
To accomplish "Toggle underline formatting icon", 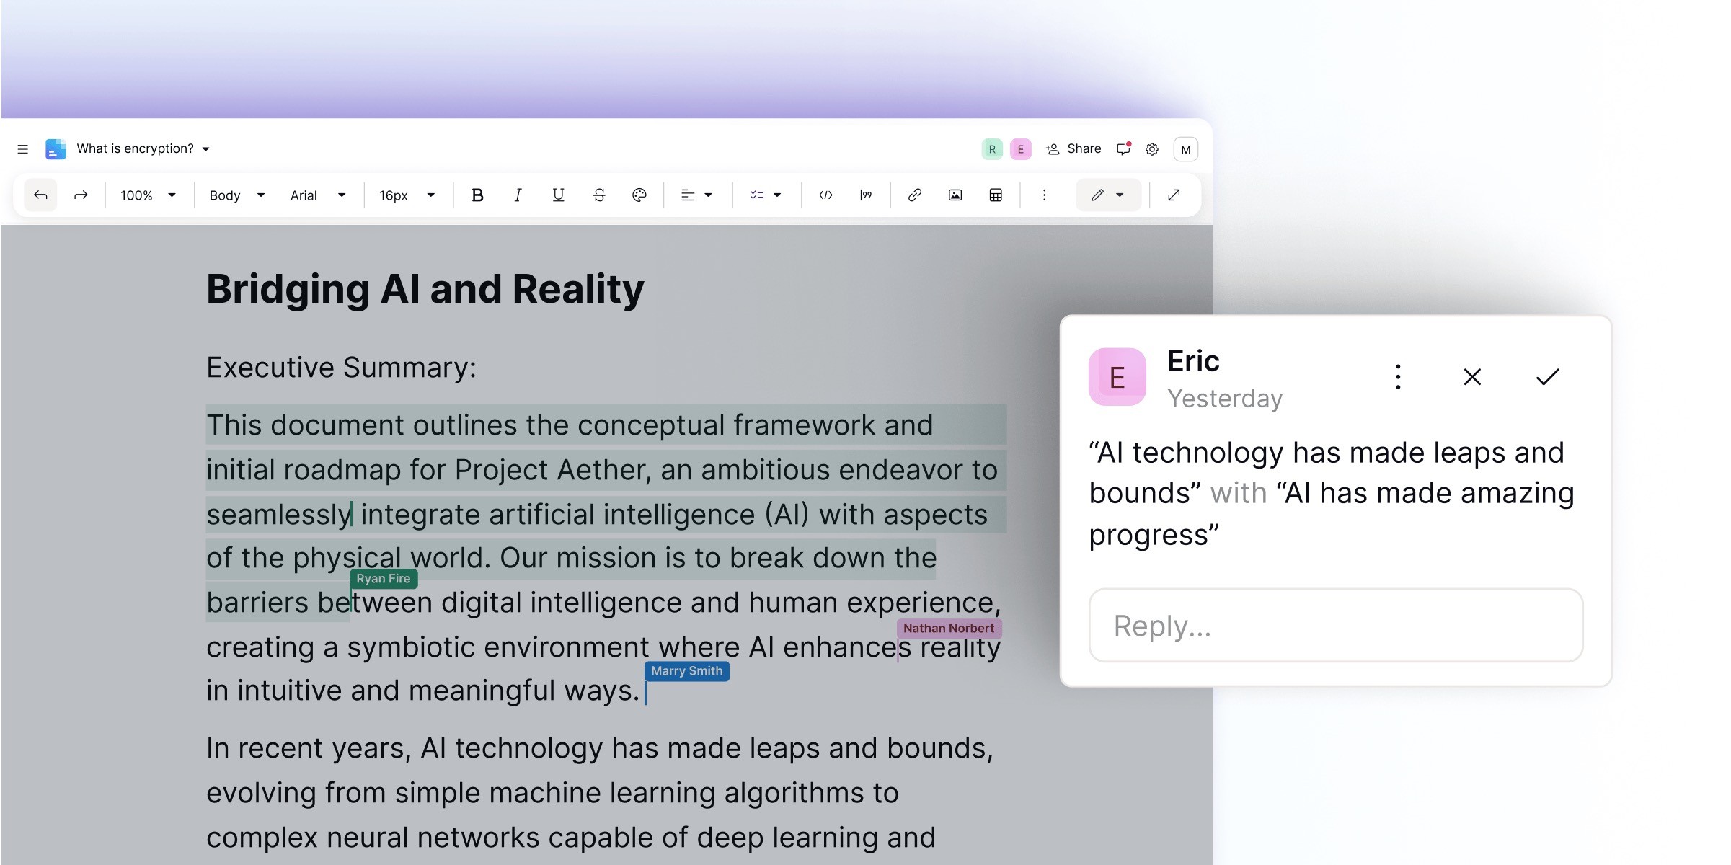I will point(557,195).
